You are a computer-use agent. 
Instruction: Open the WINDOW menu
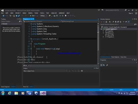(x=62, y=13)
